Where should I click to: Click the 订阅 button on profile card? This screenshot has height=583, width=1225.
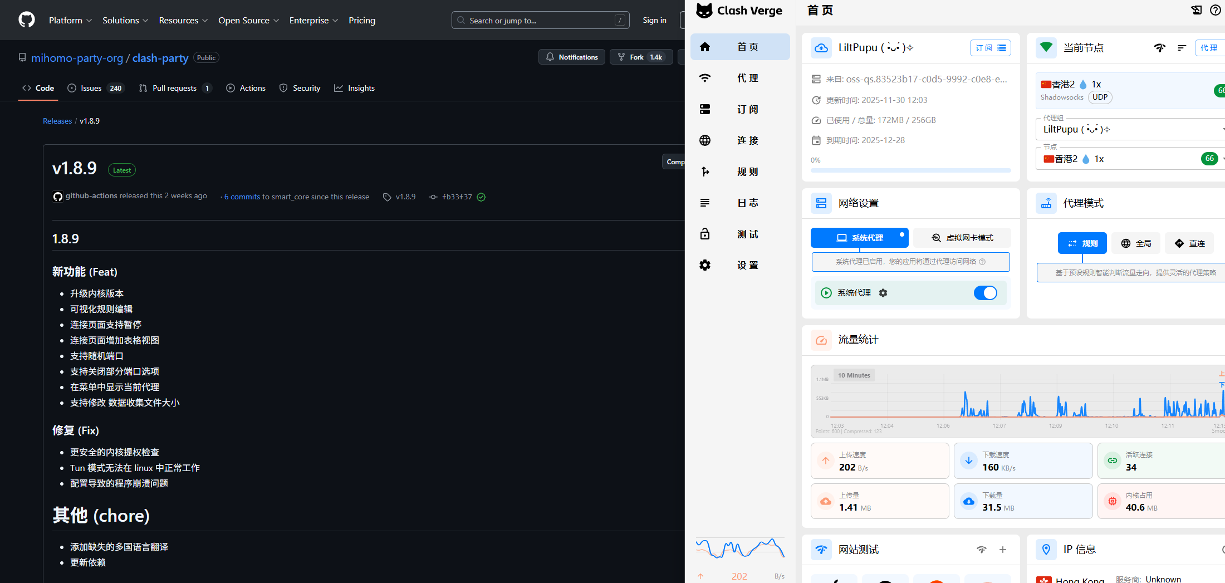pyautogui.click(x=990, y=48)
